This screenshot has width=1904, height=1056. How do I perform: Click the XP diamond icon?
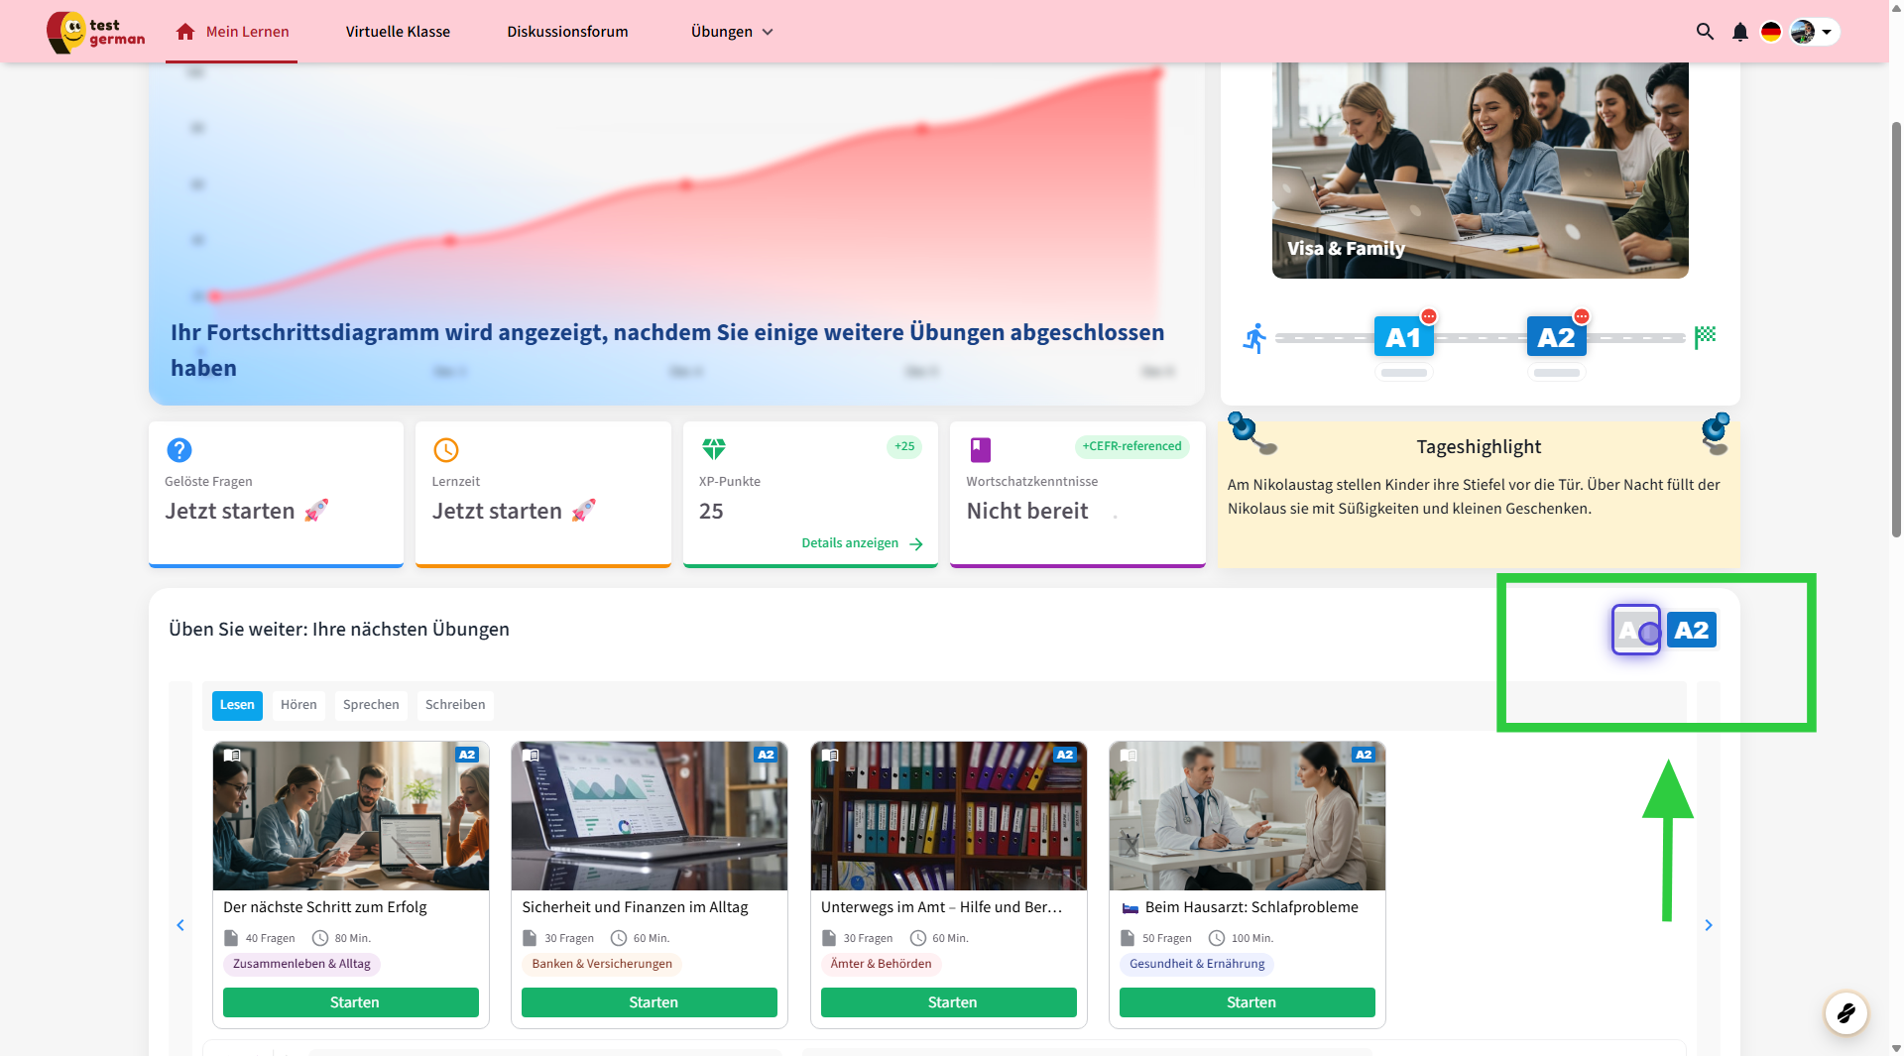(x=714, y=449)
